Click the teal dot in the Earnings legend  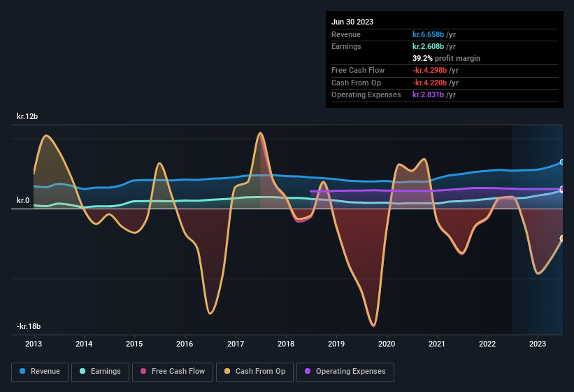(x=82, y=371)
